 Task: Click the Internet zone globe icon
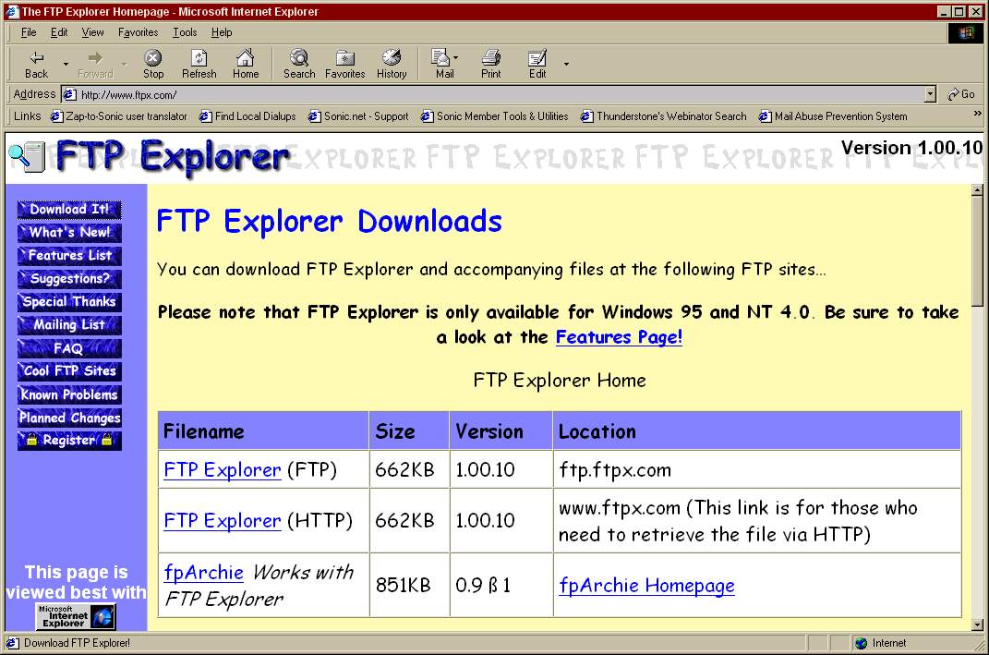point(861,643)
